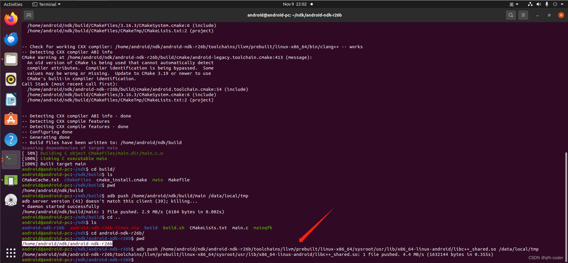Click CMakeCache.txt in the ls output
Image resolution: width=568 pixels, height=263 pixels.
coord(41,180)
